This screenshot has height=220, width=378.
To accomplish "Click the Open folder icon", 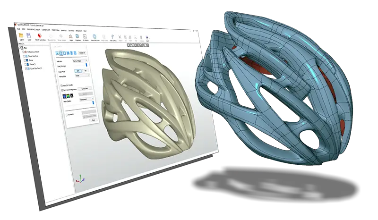I will click(20, 35).
